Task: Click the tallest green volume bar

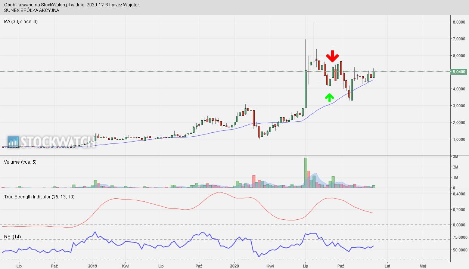Action: (x=306, y=173)
